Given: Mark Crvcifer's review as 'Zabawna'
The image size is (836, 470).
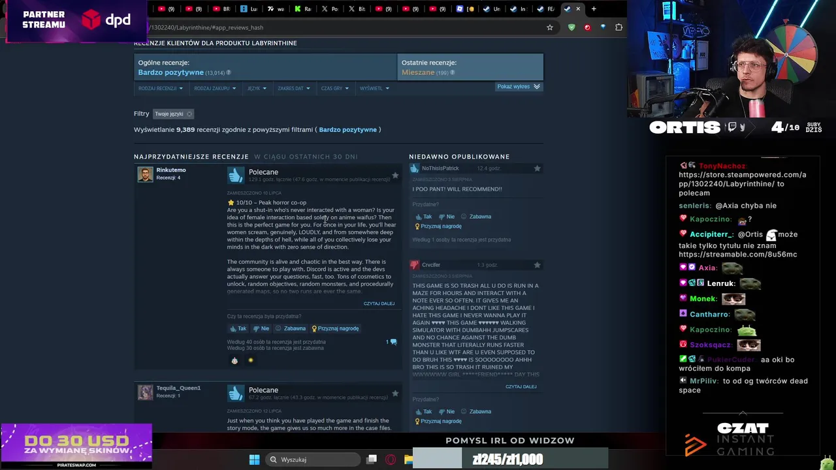Looking at the screenshot, I should click(x=475, y=412).
